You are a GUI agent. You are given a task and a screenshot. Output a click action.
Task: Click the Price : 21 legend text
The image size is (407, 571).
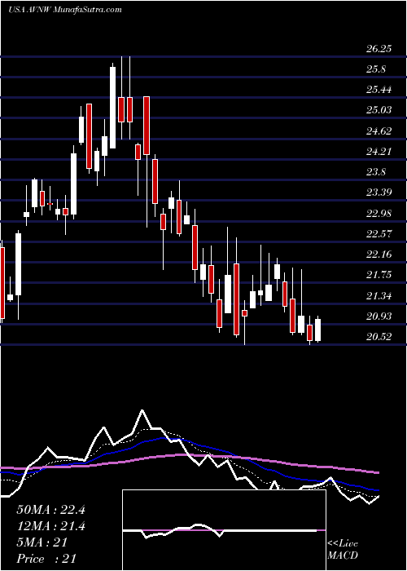click(x=46, y=558)
